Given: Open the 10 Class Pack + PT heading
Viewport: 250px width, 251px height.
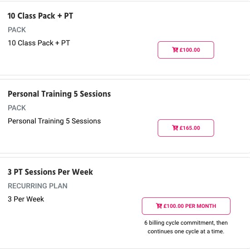Looking at the screenshot, I should coord(40,16).
